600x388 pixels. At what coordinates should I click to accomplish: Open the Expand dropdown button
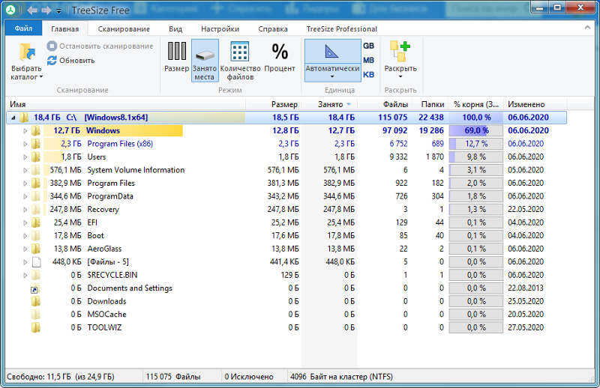coord(400,61)
